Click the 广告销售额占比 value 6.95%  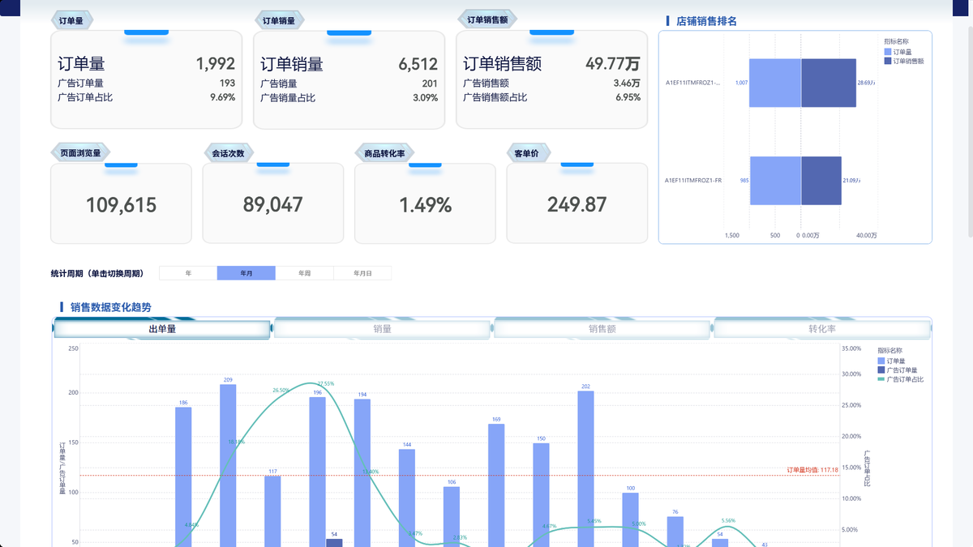click(x=628, y=97)
